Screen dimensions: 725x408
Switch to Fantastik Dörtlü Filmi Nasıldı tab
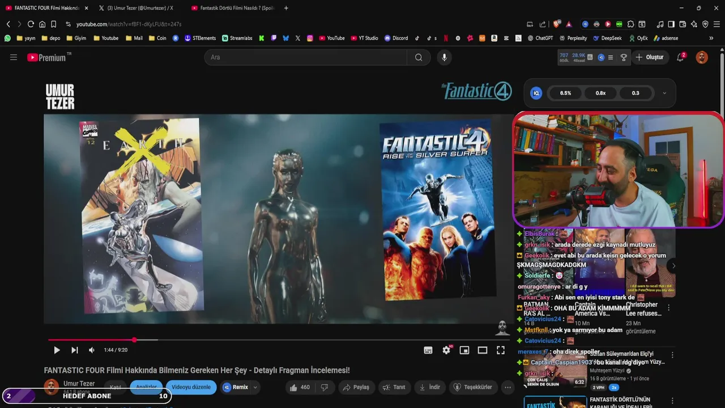click(x=233, y=8)
